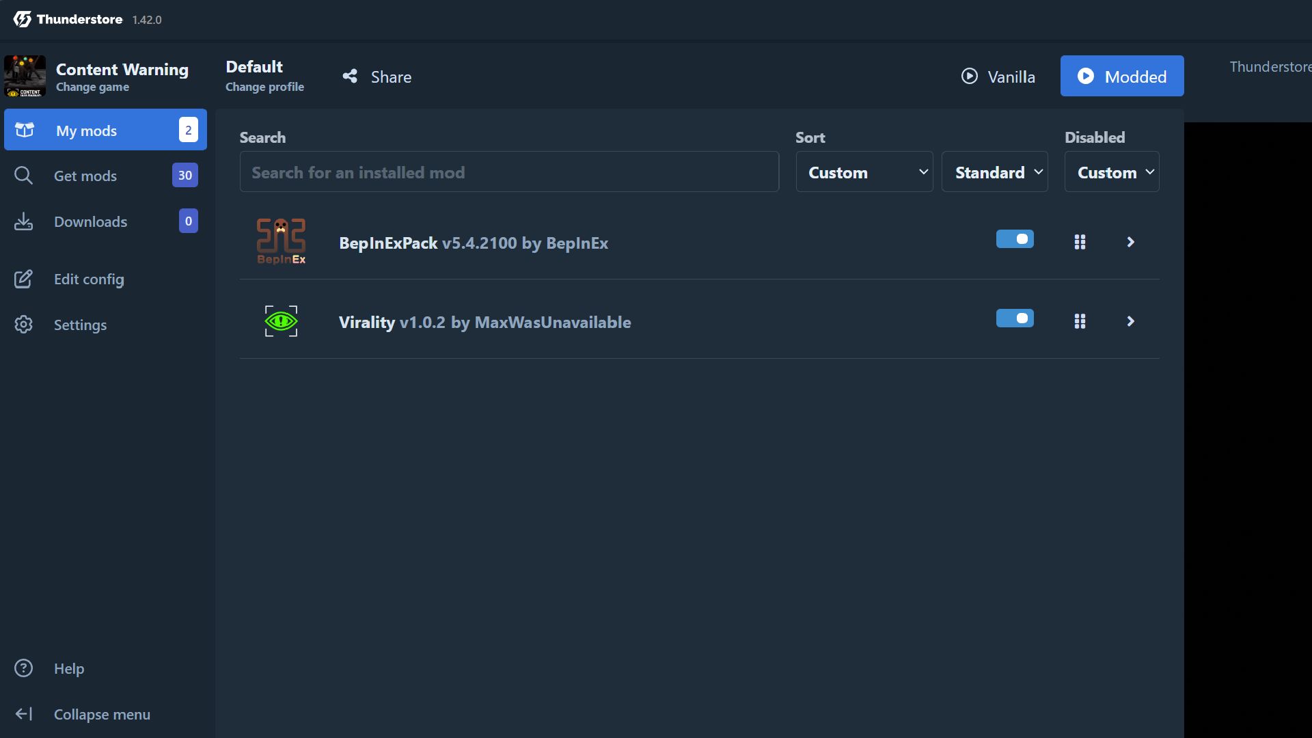Select the Get mods magnifying glass icon
This screenshot has width=1312, height=738.
tap(24, 175)
